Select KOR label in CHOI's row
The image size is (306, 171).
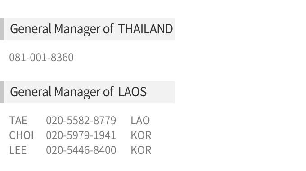(x=141, y=135)
